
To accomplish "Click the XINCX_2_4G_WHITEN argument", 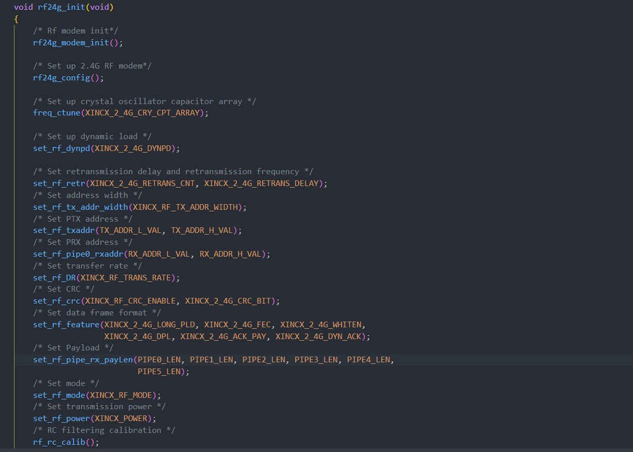I will click(x=320, y=324).
